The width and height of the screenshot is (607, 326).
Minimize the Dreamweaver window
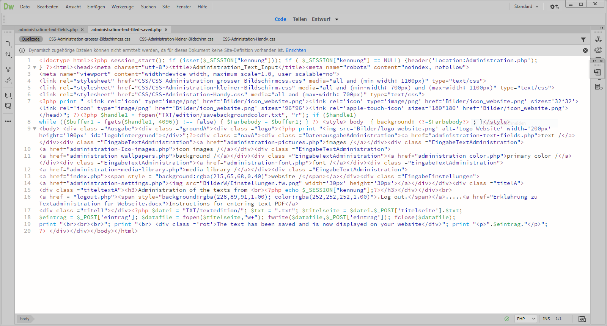[570, 4]
